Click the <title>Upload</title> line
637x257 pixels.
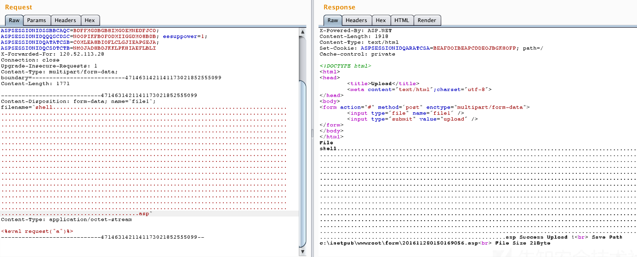(x=383, y=84)
